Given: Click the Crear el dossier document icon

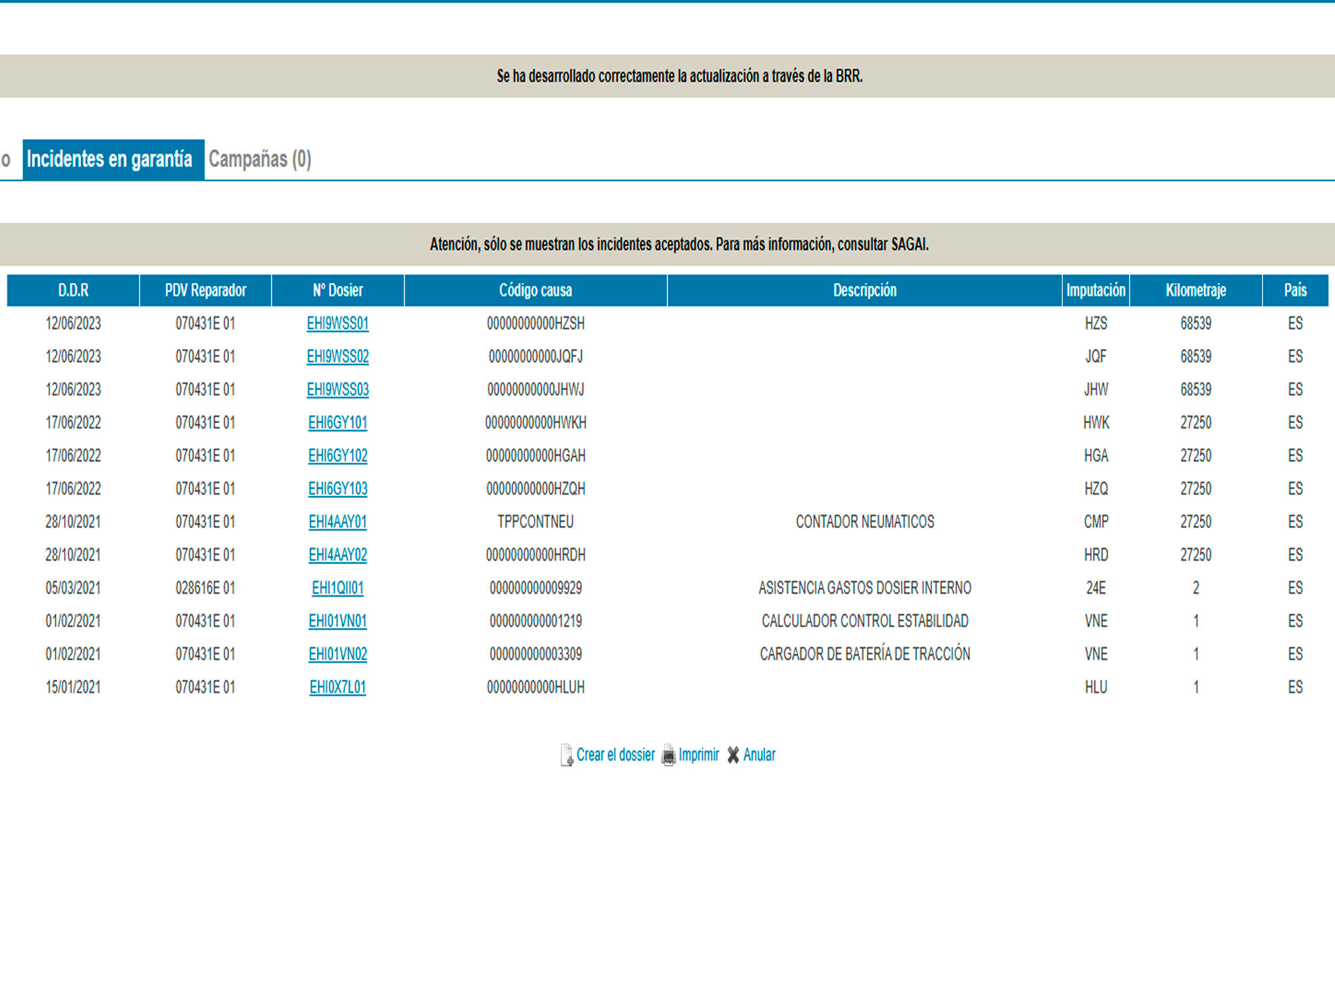Looking at the screenshot, I should tap(566, 755).
